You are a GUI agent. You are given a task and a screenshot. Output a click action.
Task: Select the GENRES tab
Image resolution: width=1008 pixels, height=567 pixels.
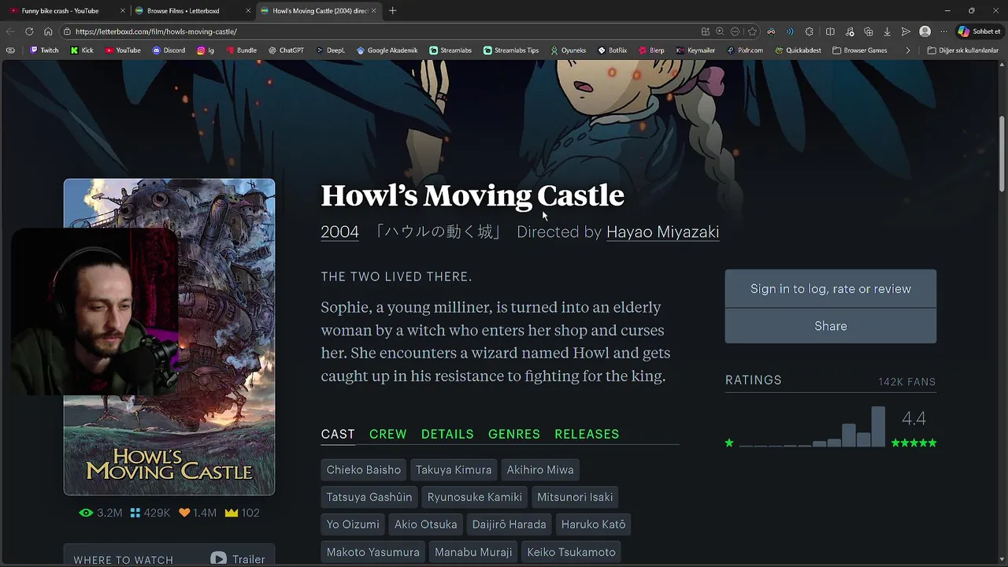pos(514,434)
